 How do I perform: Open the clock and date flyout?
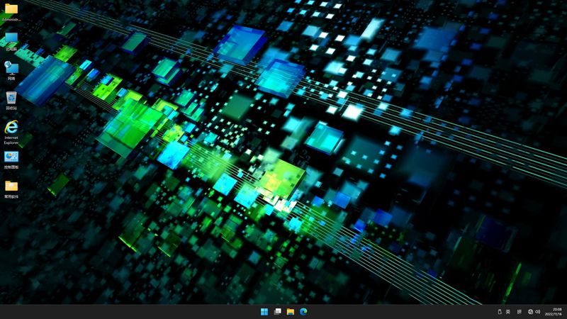[x=555, y=312]
